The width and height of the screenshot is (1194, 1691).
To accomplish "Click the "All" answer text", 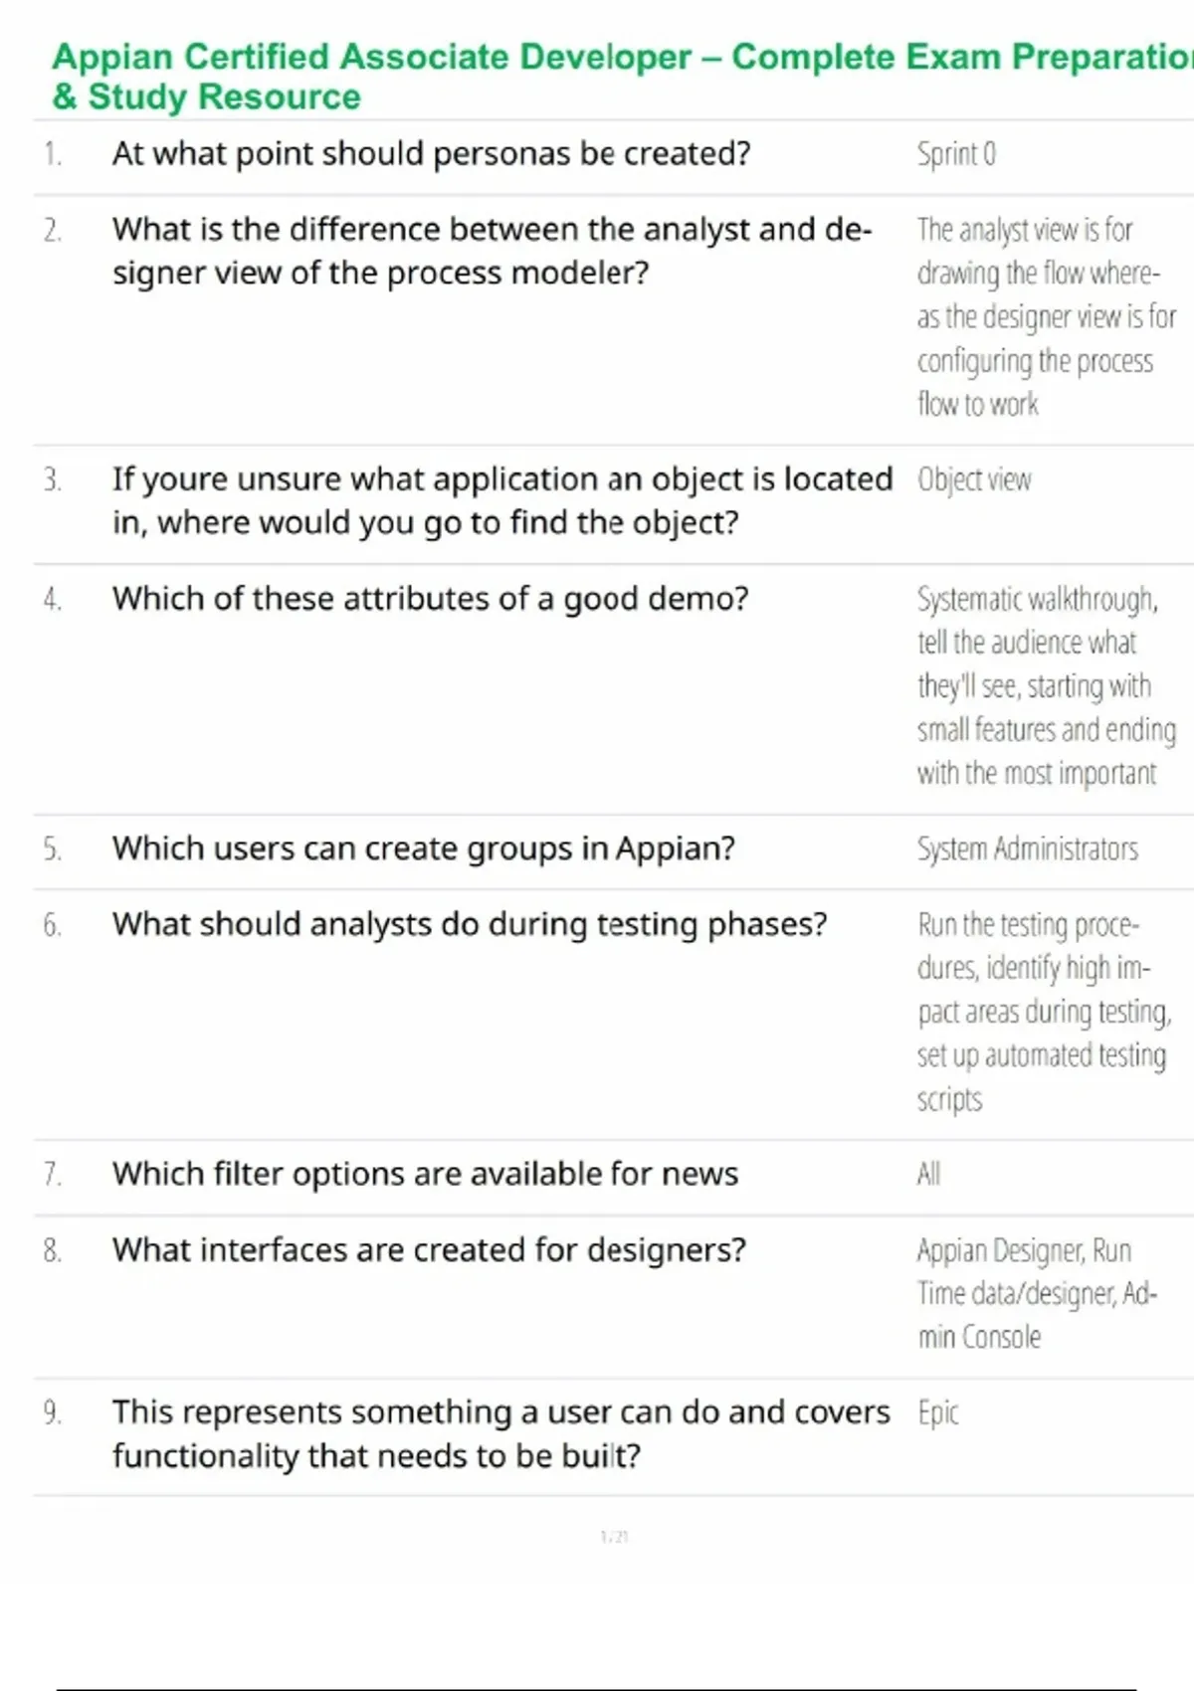I will [928, 1174].
